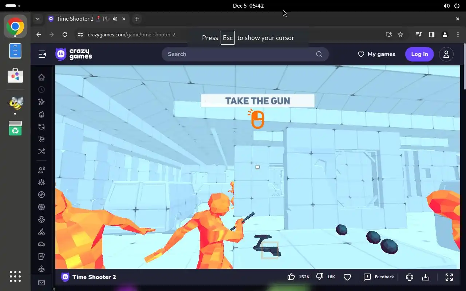Screen dimensions: 466x291
Task: Open the bee app in the dock
Action: (x=15, y=103)
